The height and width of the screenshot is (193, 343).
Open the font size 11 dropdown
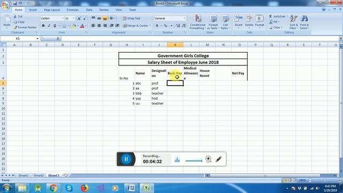point(73,18)
